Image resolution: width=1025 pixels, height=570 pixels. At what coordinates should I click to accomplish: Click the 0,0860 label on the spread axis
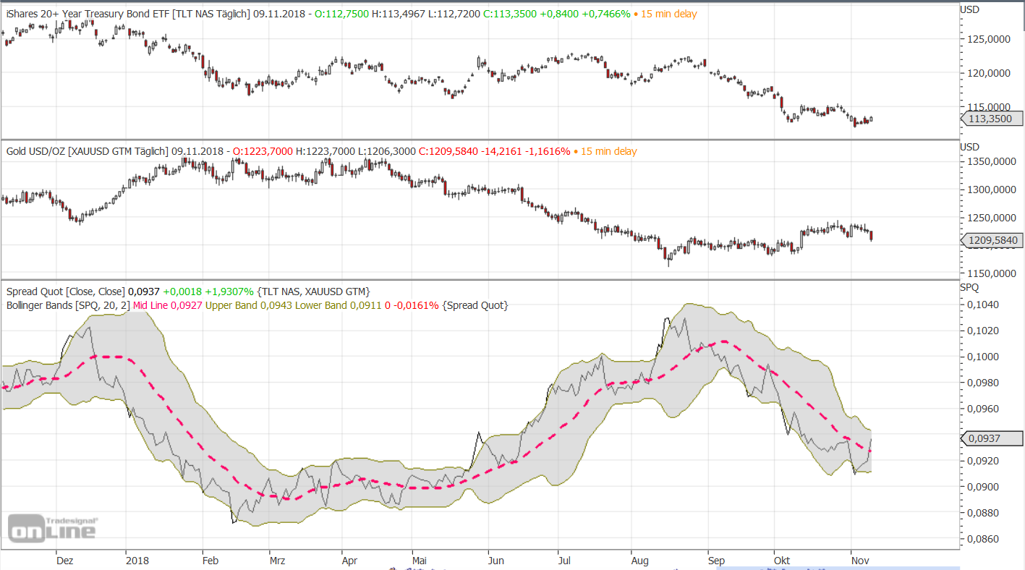[984, 539]
